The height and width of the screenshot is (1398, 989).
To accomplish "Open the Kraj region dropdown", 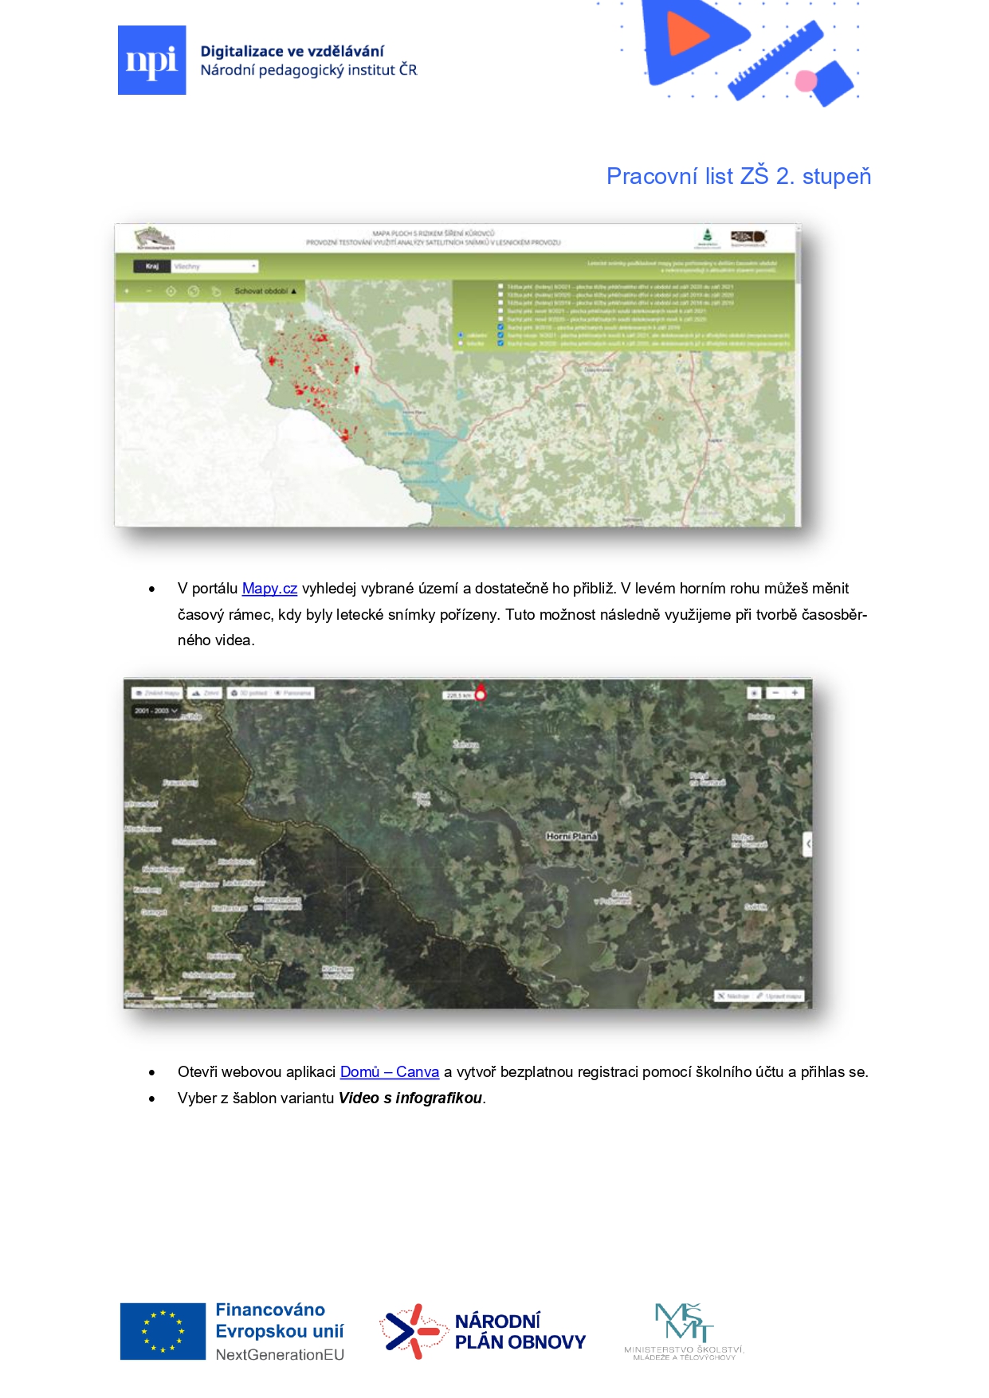I will [215, 267].
